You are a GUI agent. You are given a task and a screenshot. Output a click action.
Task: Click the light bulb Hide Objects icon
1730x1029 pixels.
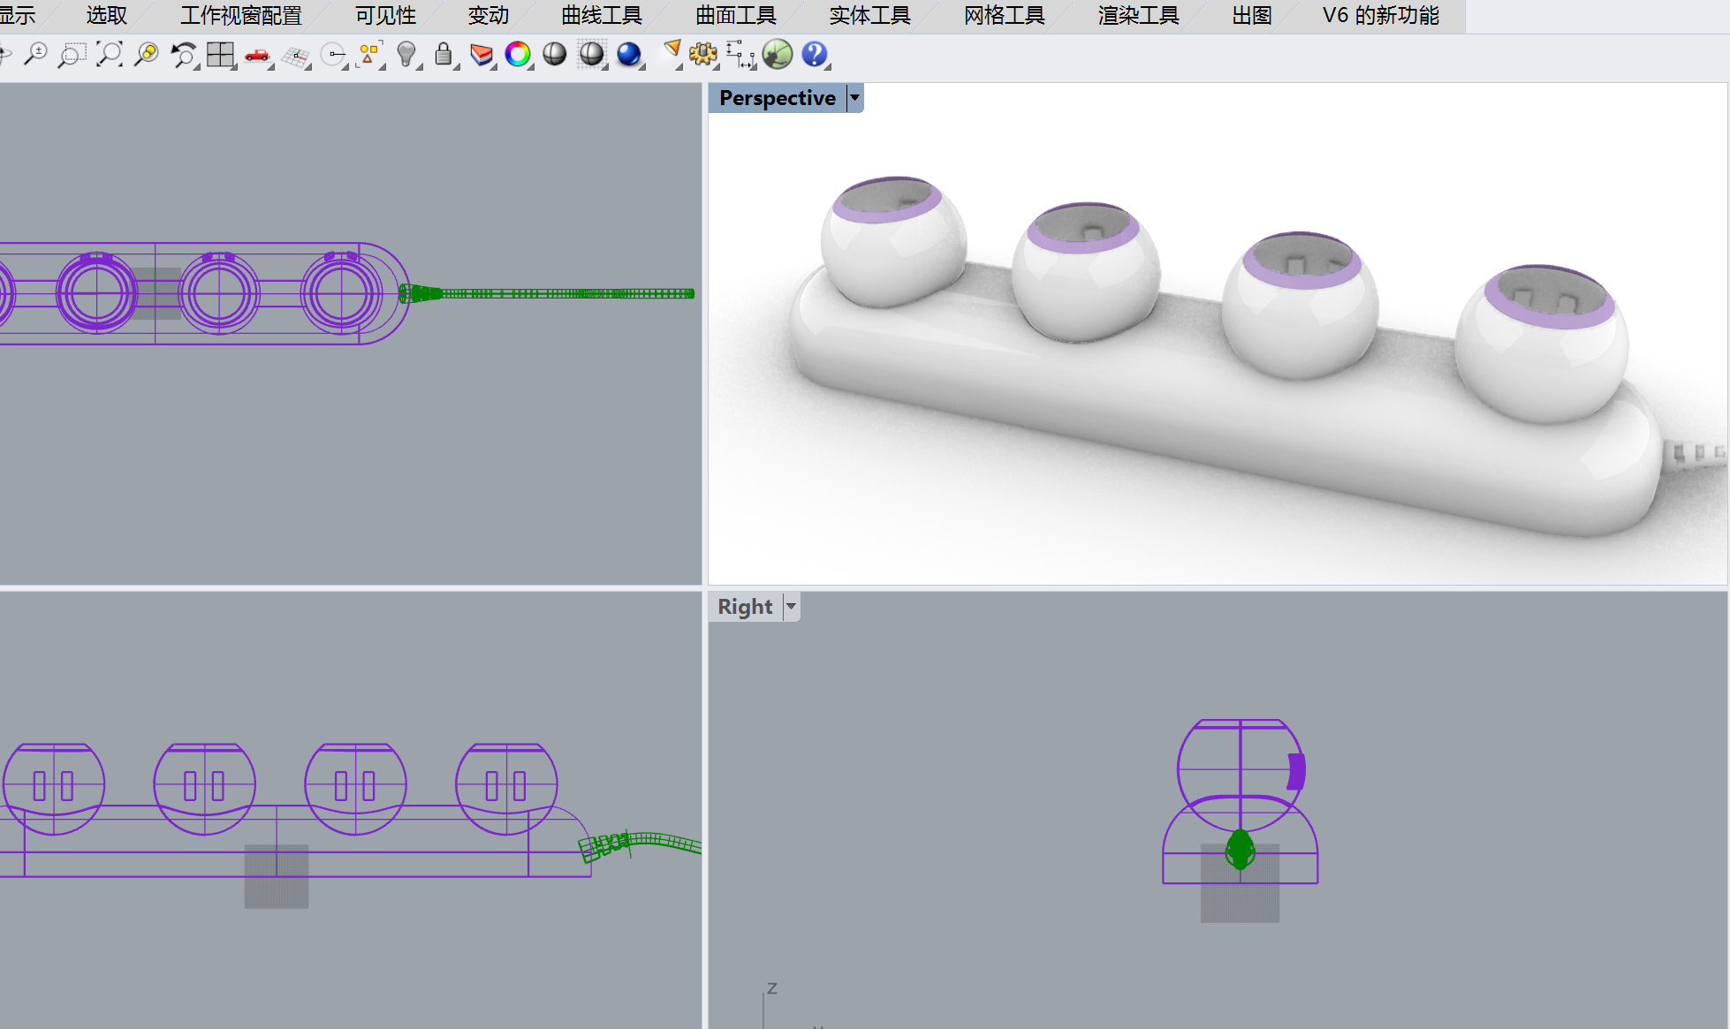[406, 55]
